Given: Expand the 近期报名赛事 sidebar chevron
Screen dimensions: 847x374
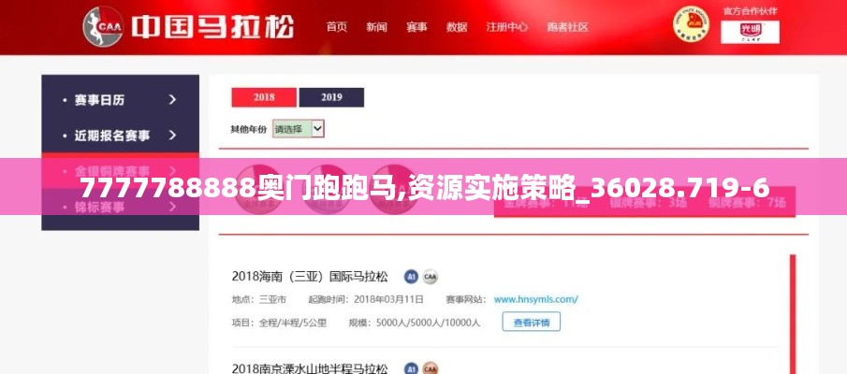Looking at the screenshot, I should [x=172, y=135].
